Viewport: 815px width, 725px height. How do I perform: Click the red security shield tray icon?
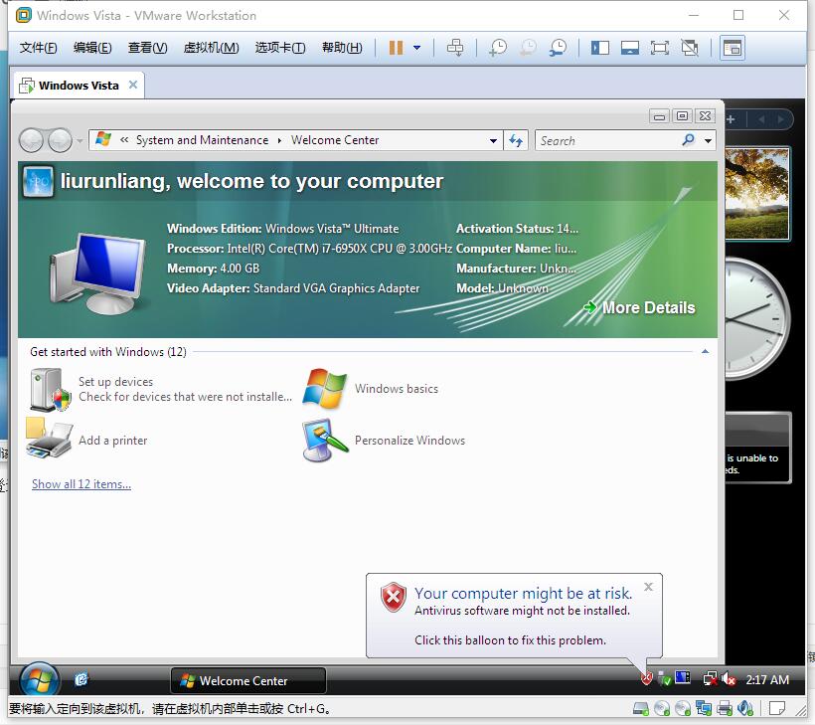[x=647, y=678]
